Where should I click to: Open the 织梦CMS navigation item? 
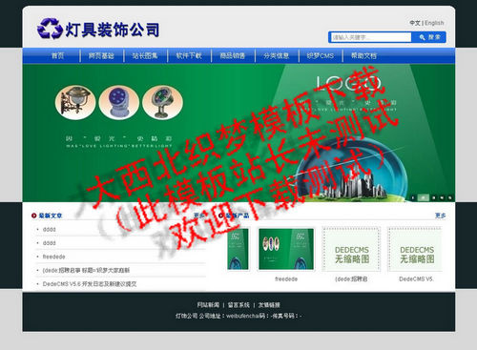pos(321,56)
